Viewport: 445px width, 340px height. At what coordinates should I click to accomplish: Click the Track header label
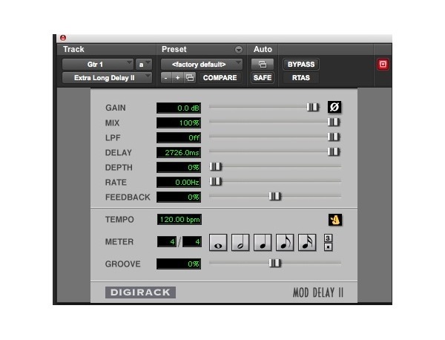[73, 49]
